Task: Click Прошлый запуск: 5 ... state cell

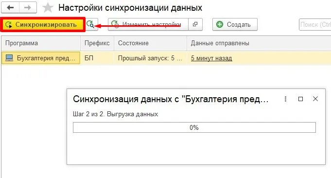Action: tap(150, 58)
